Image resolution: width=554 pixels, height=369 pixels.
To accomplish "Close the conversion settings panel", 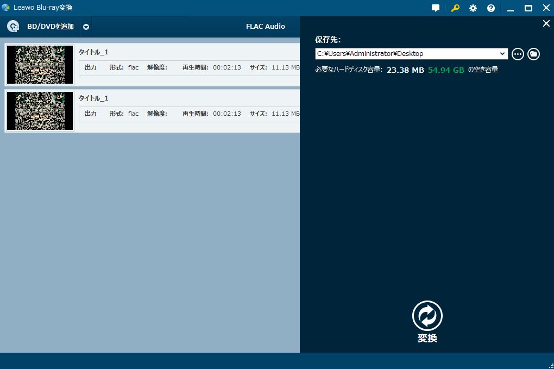I will pos(546,23).
